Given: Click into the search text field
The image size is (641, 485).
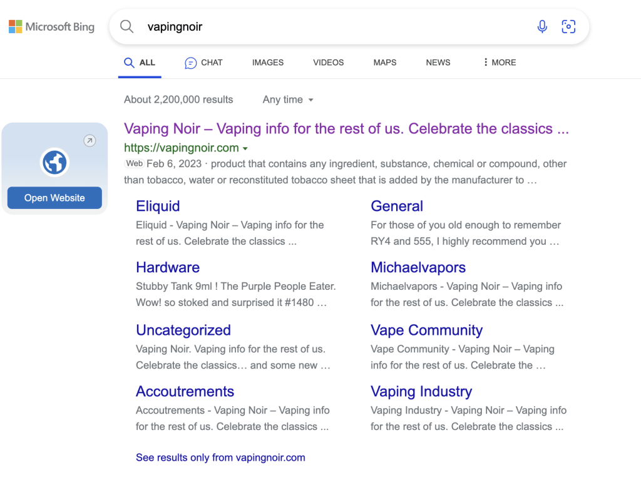Looking at the screenshot, I should pyautogui.click(x=332, y=27).
